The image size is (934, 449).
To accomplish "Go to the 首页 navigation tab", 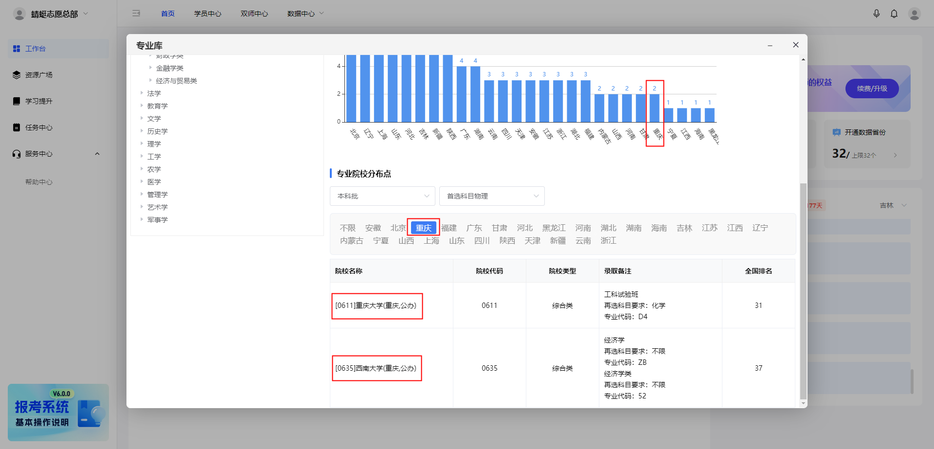I will [167, 13].
